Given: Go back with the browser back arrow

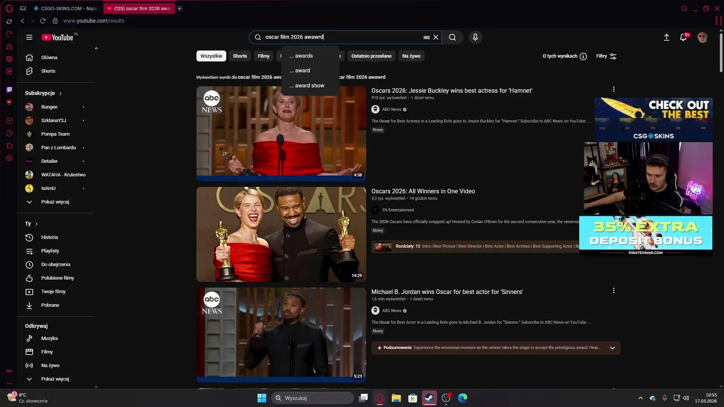Looking at the screenshot, I should pyautogui.click(x=23, y=21).
